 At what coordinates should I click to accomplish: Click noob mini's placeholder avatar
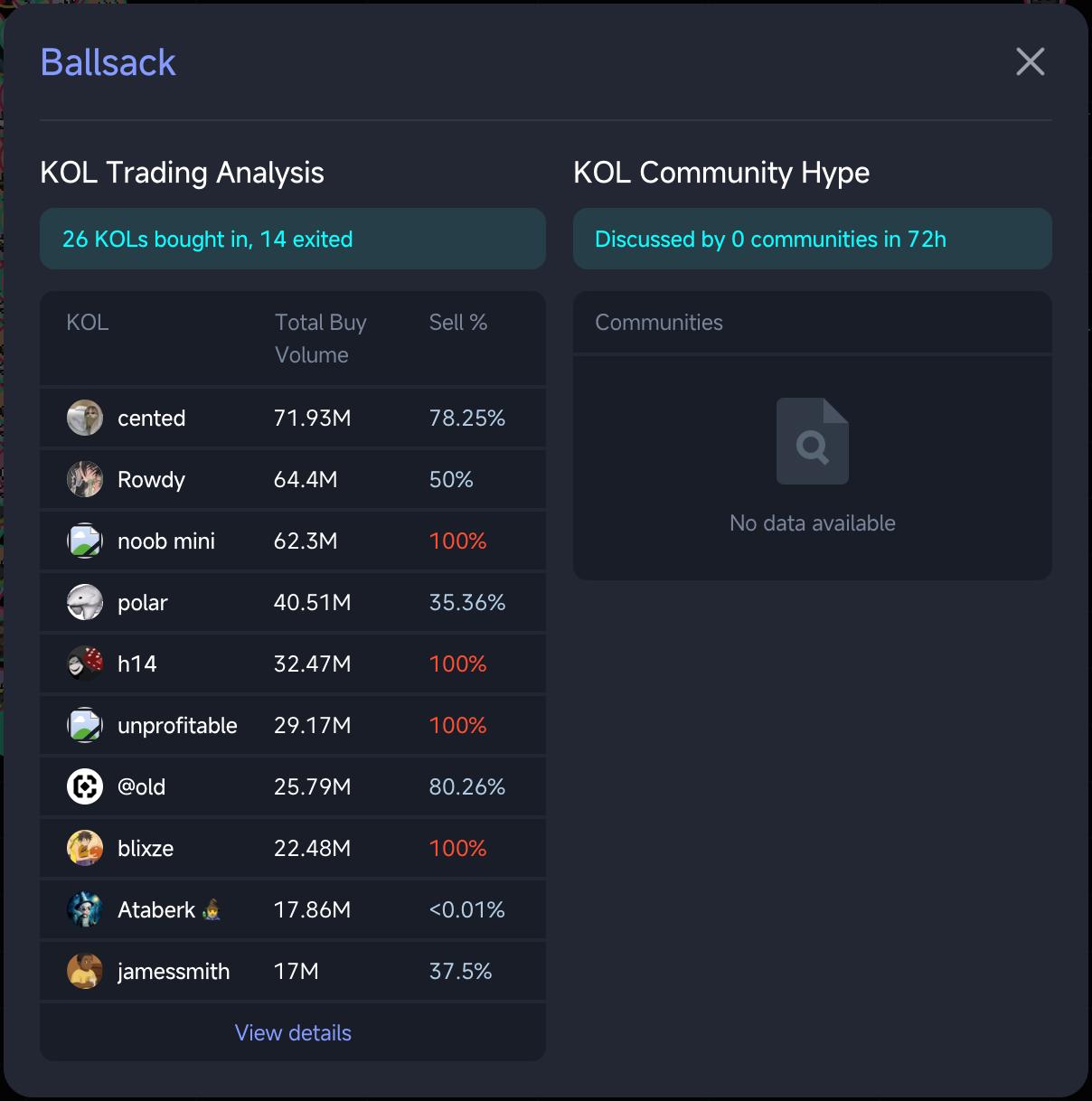(x=85, y=541)
